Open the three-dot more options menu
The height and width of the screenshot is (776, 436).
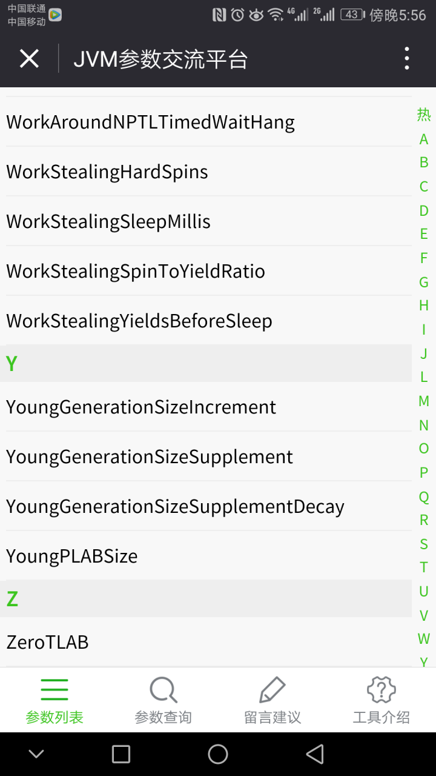407,59
